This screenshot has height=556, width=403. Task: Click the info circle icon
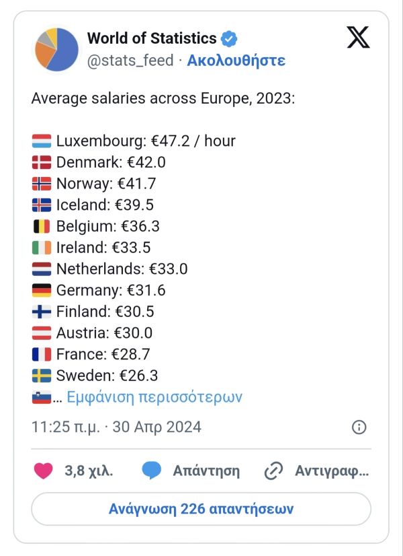point(359,427)
